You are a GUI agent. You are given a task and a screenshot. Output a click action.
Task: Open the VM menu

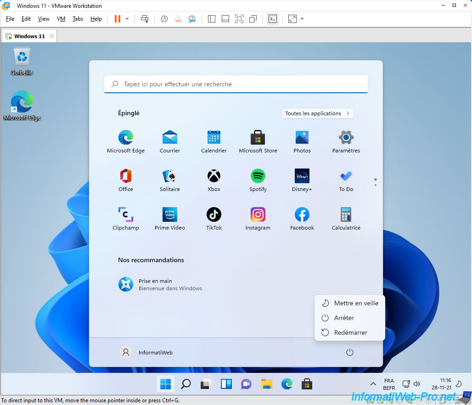(61, 19)
